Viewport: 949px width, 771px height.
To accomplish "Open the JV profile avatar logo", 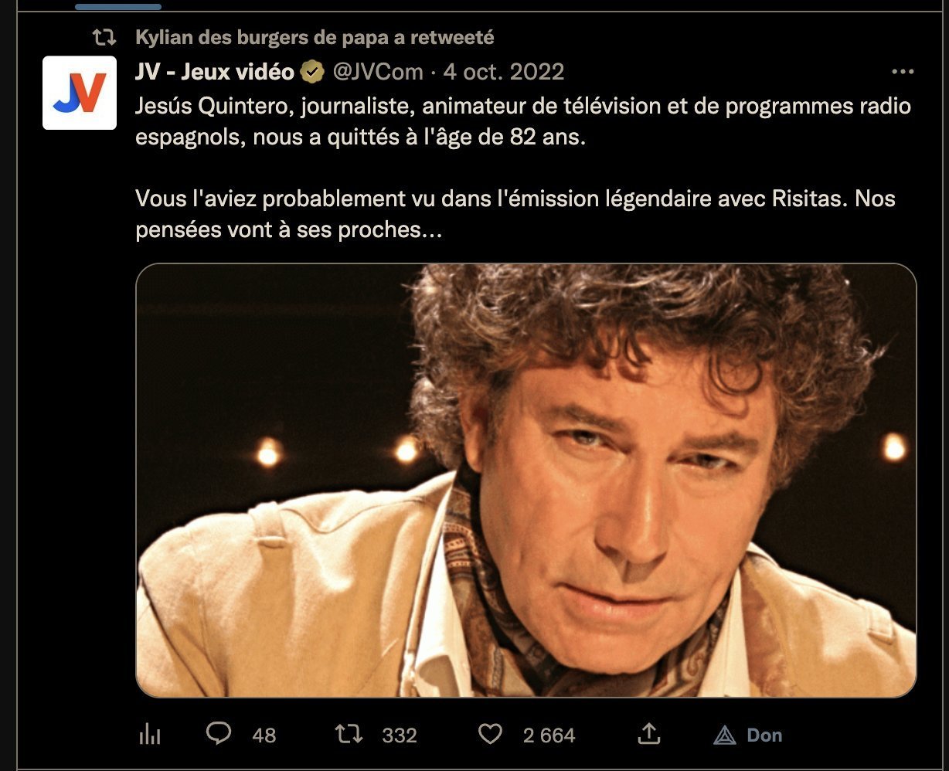I will point(80,93).
